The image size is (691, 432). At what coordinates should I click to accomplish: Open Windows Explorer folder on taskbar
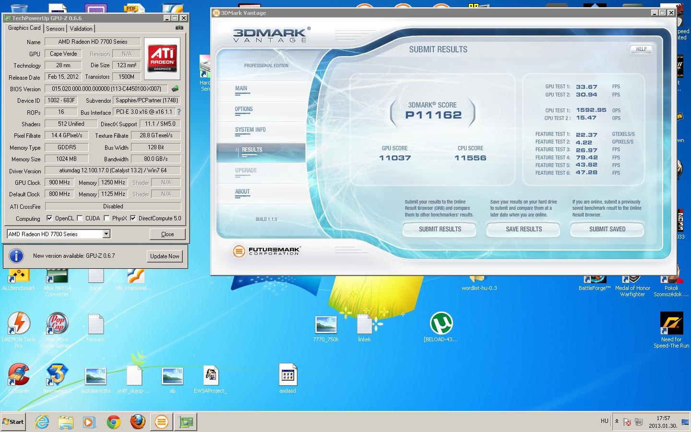point(66,422)
